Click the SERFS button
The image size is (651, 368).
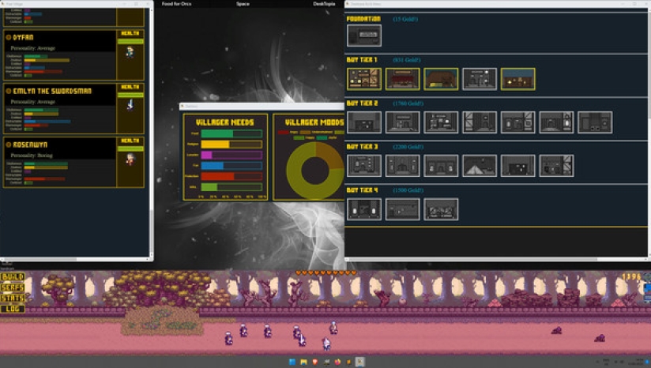pos(13,288)
